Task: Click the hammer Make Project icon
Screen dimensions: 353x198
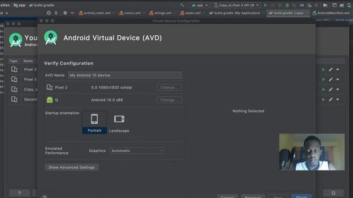Action: (182, 5)
